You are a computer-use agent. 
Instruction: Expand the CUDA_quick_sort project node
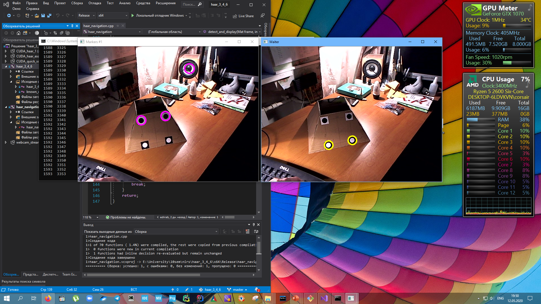pos(6,61)
